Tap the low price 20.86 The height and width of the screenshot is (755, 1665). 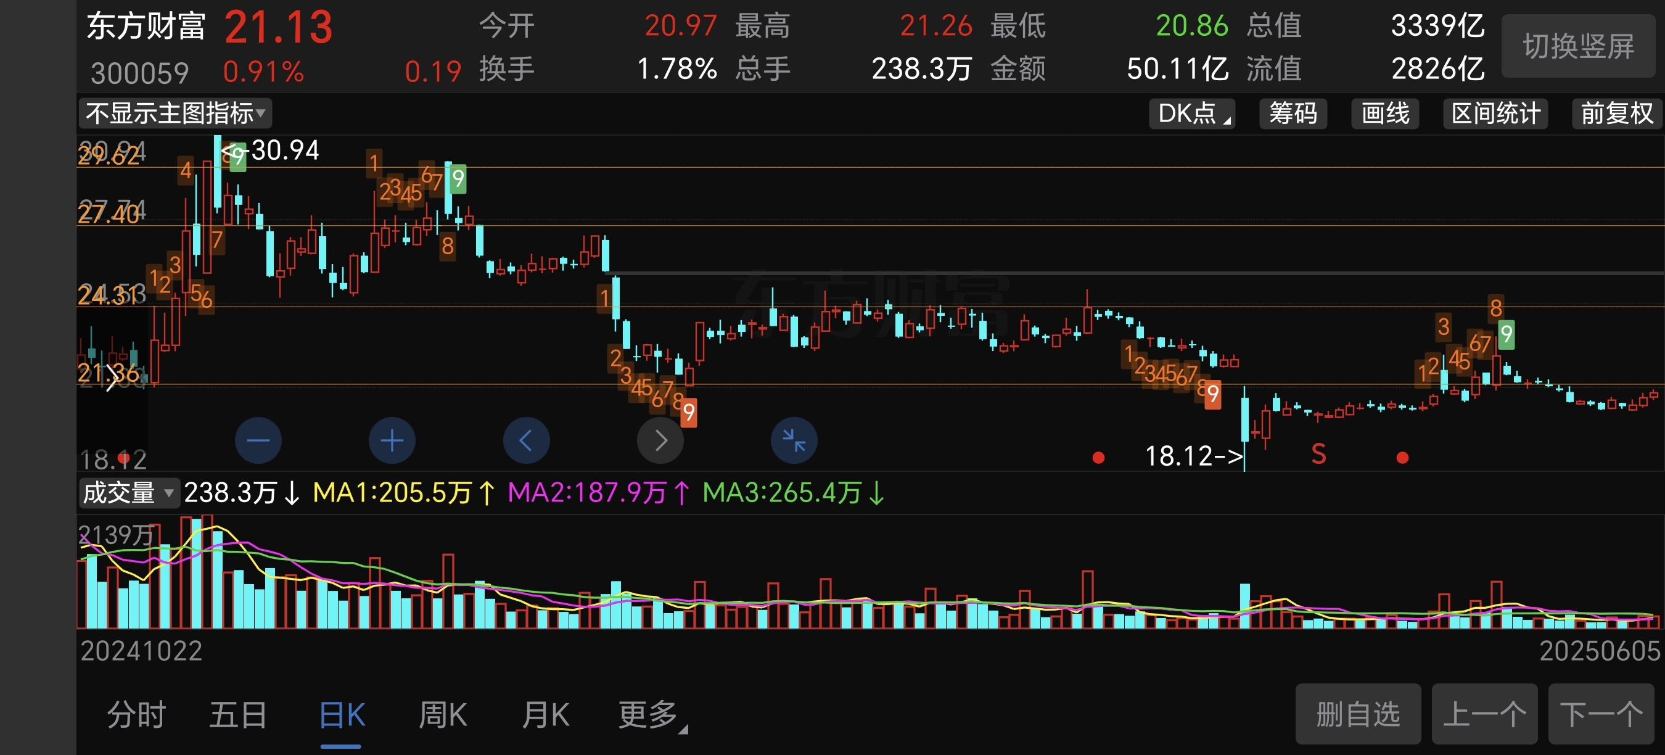(1192, 26)
